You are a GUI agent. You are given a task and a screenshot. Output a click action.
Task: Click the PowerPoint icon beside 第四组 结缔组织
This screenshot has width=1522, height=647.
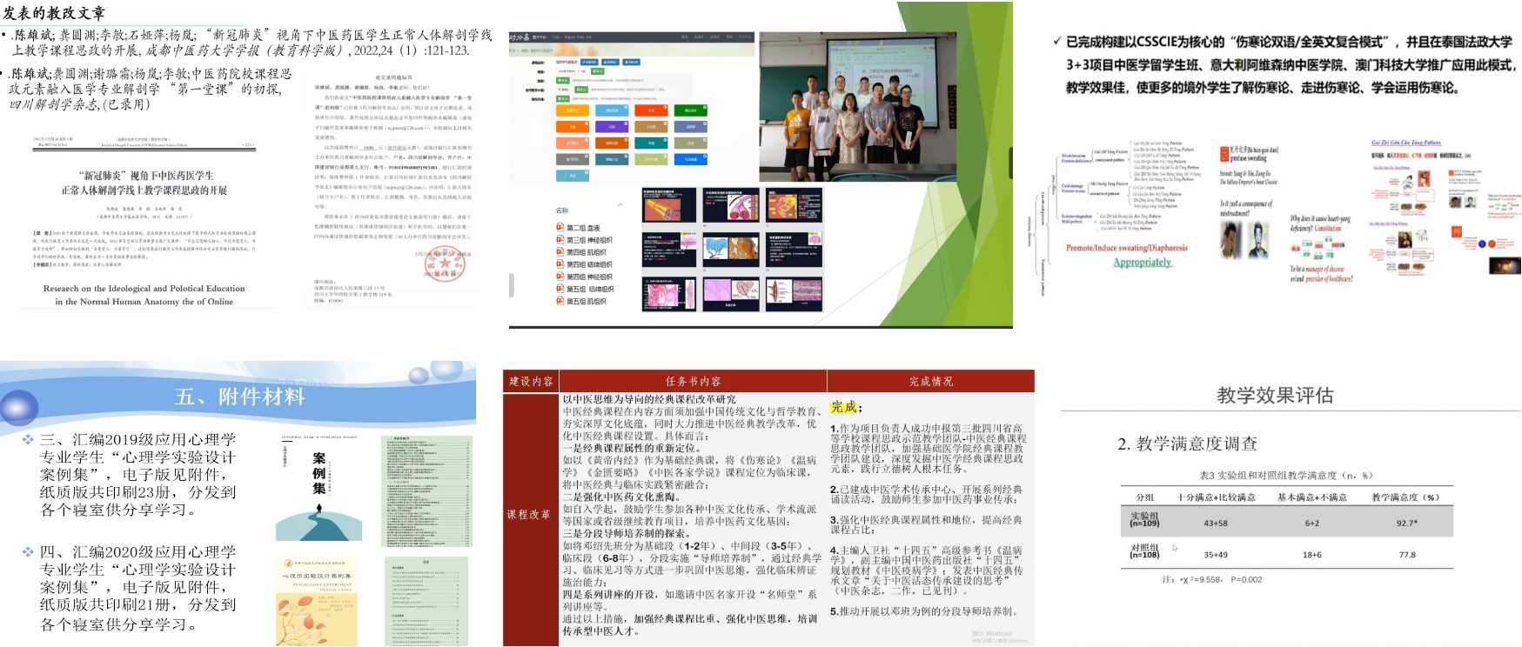click(560, 264)
